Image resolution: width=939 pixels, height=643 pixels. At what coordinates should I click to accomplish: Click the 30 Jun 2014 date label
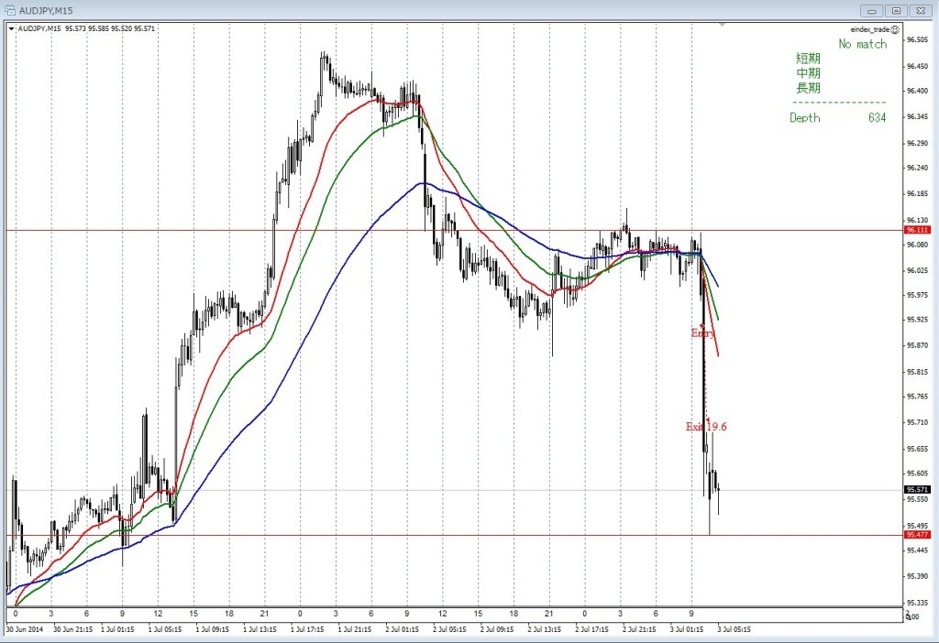coord(25,629)
